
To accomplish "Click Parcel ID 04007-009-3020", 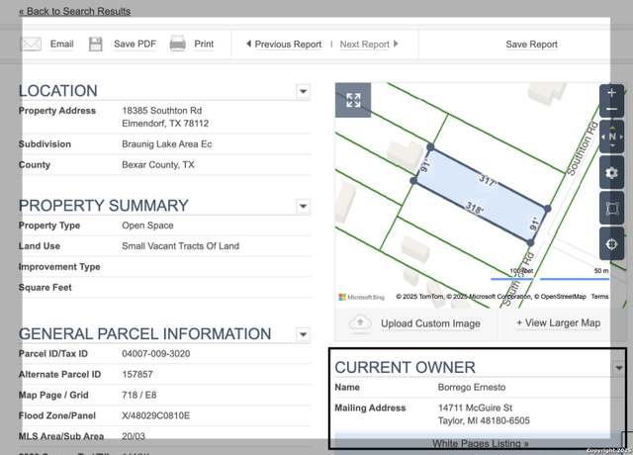I will (156, 354).
